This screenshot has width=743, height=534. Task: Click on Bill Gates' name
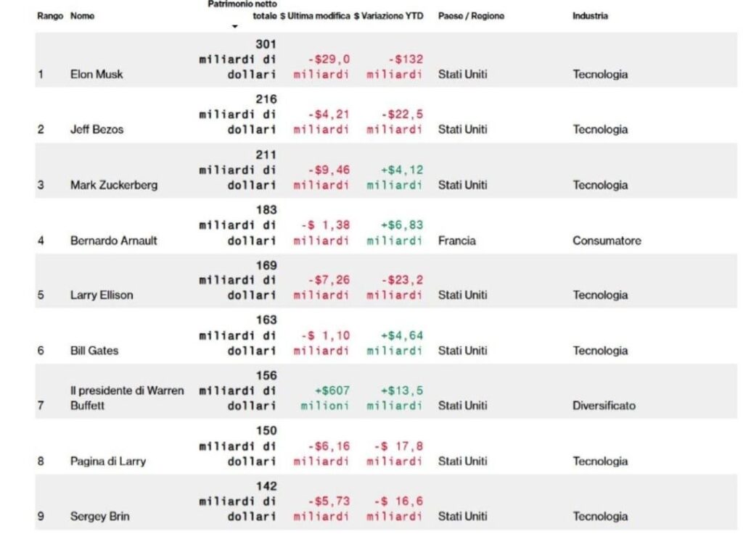pos(94,351)
